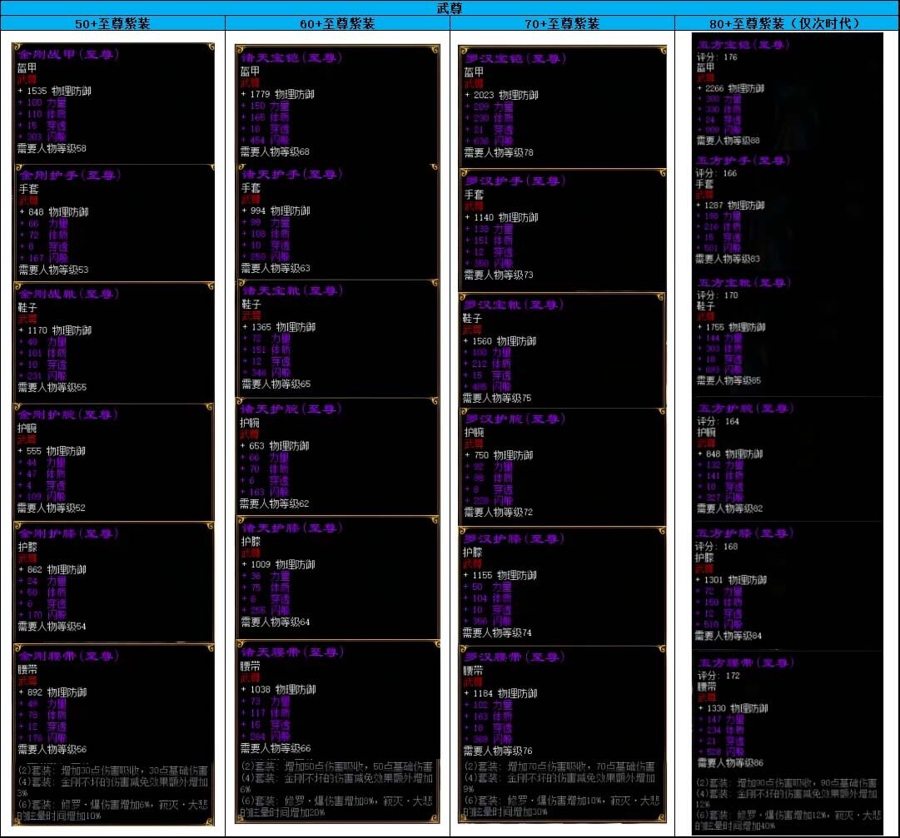The height and width of the screenshot is (838, 900).
Task: Click the item name '五方护手（至尊）'
Action: 743,161
